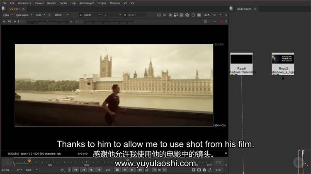Click the downrez monitor icon in viewer toolbar

tap(176, 15)
